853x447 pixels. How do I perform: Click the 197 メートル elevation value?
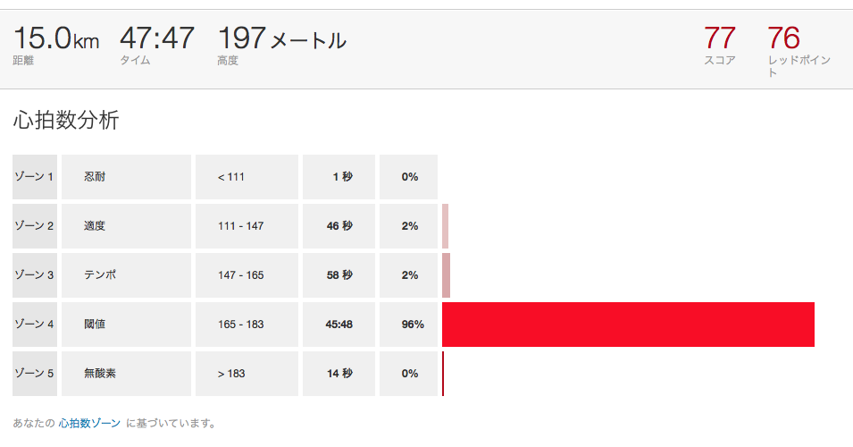click(281, 38)
